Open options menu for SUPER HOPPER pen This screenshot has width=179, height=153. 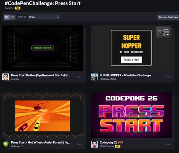coord(168,77)
